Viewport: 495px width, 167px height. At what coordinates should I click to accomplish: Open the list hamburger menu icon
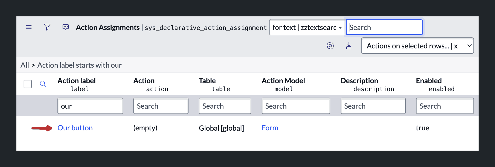click(x=29, y=27)
